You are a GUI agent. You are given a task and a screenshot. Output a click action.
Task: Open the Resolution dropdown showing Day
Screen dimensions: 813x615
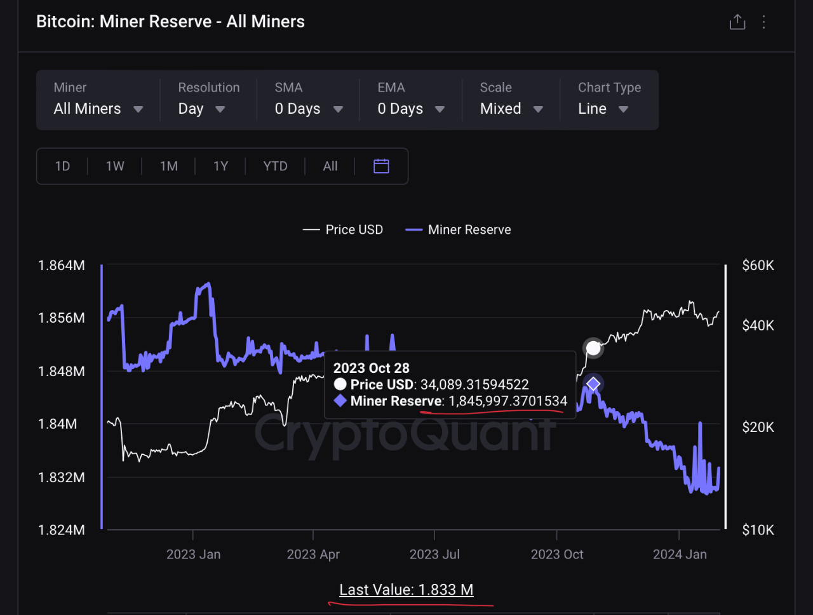[201, 109]
